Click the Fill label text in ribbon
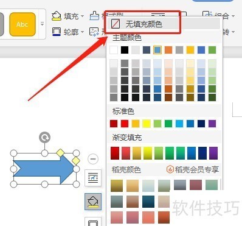The width and height of the screenshot is (242, 226). click(71, 16)
